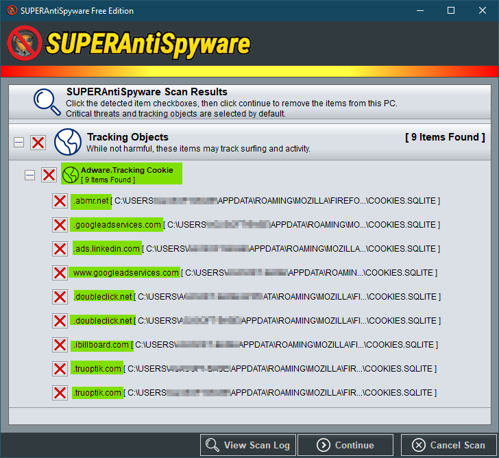This screenshot has height=458, width=499.
Task: Click the small app icon in the title bar
Action: 12,10
